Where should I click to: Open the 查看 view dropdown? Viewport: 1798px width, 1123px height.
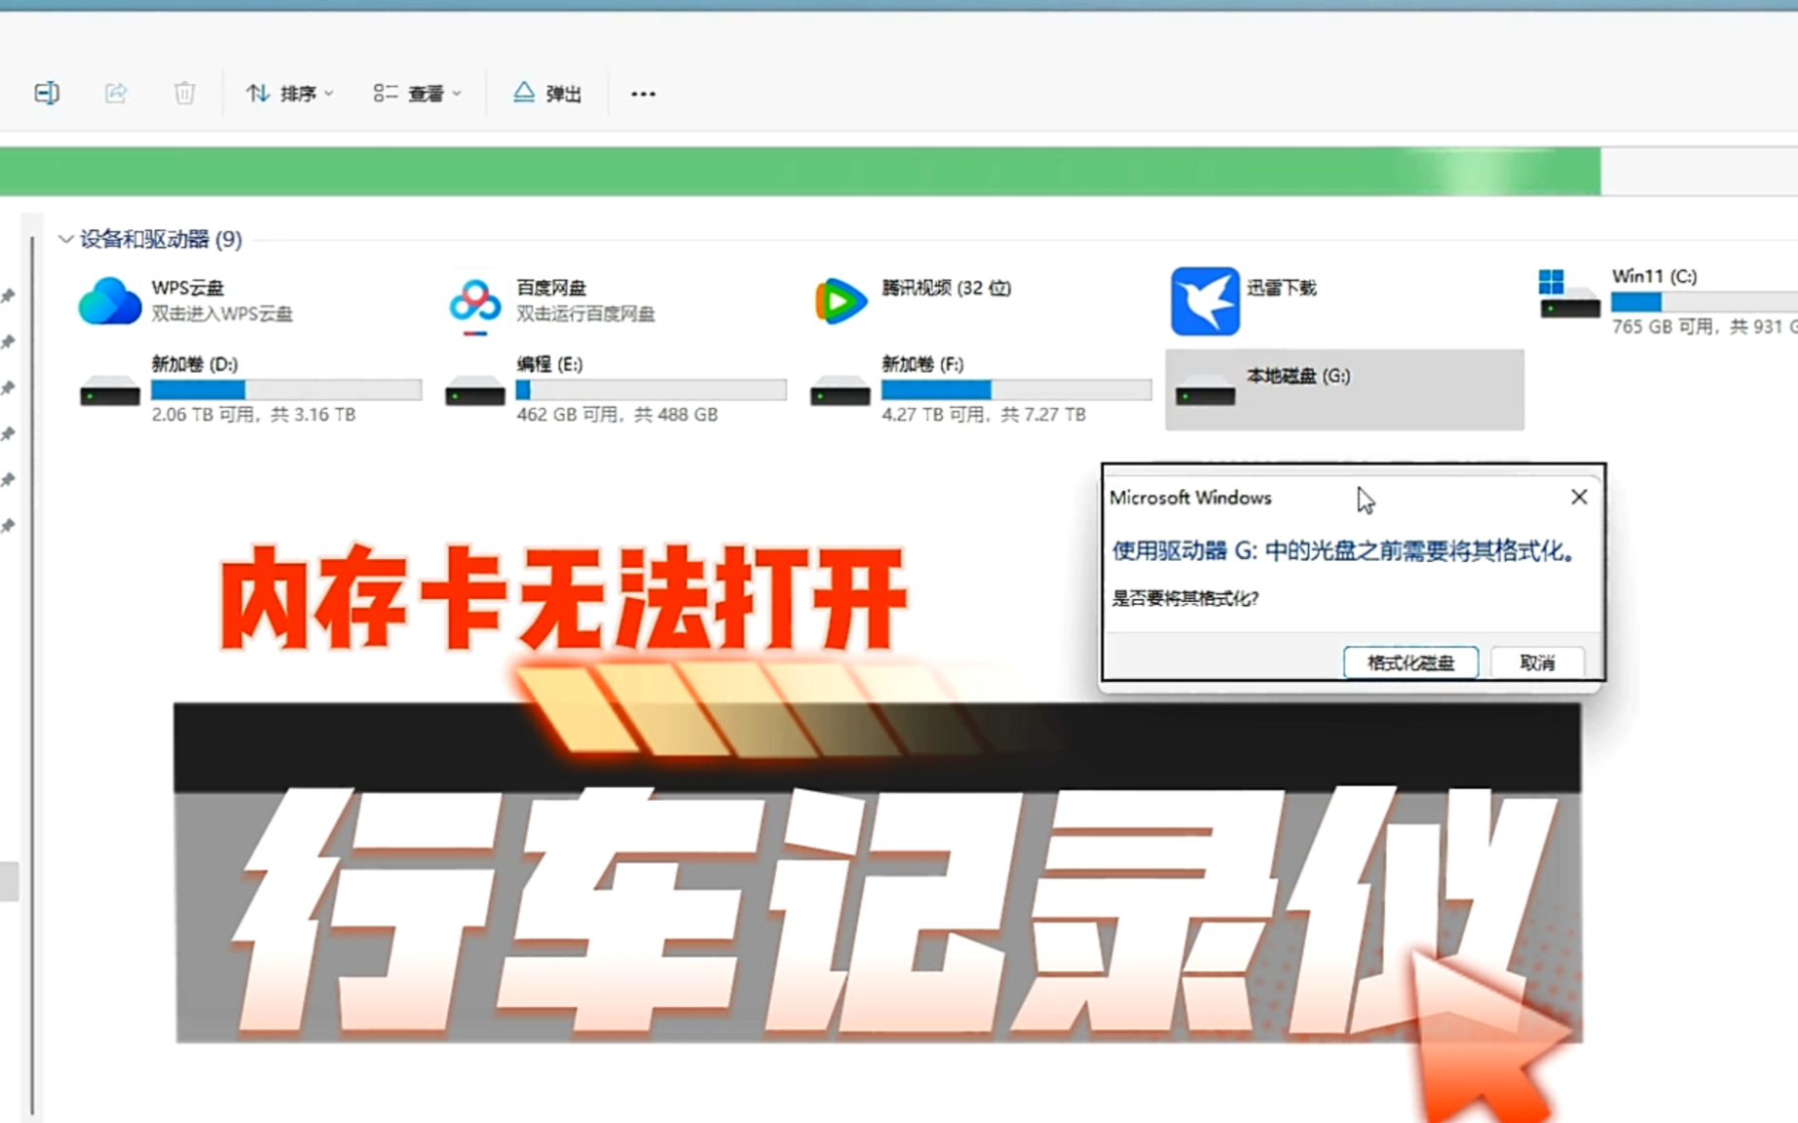[417, 94]
